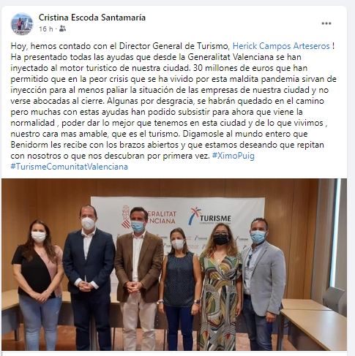The image size is (355, 356).
Task: Click the 16 h post timestamp
Action: 46,29
